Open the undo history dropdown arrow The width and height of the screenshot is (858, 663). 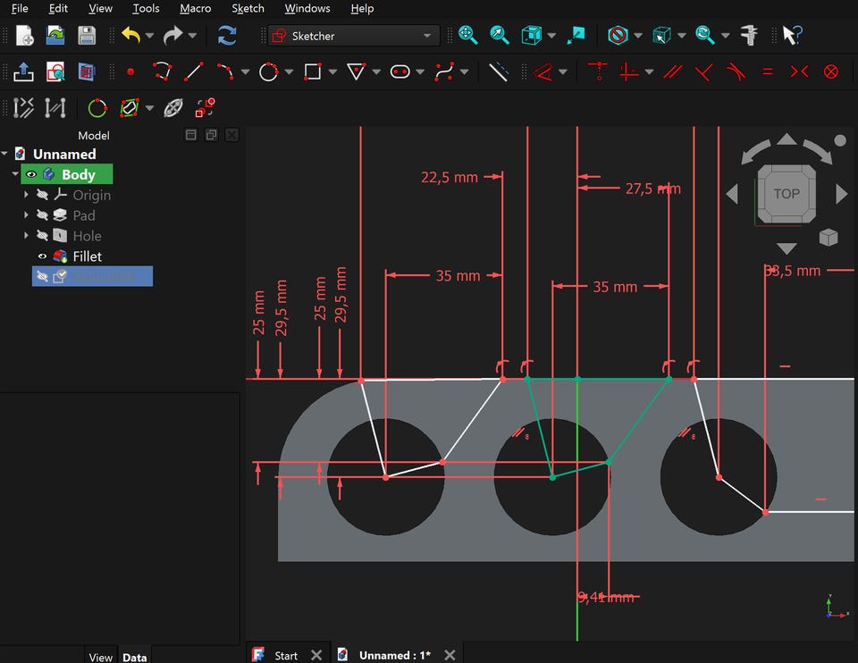pos(149,36)
